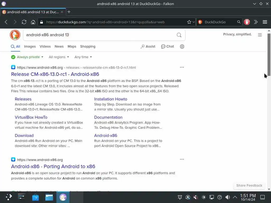Click Falkon taskbar entry
This screenshot has width=271, height=203.
[63, 197]
